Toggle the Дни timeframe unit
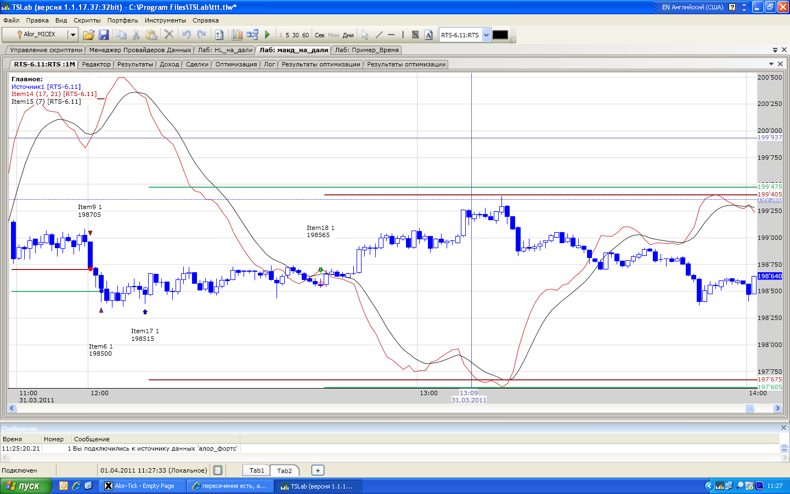This screenshot has height=494, width=790. [348, 35]
